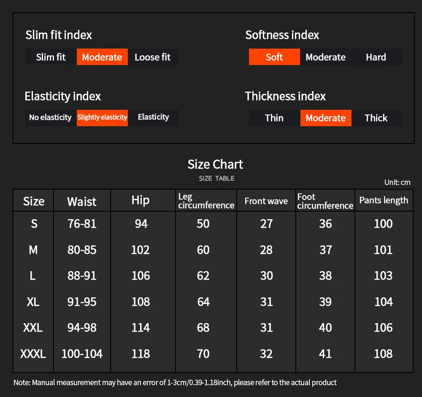Choose the Slightly elasticity option
Image resolution: width=422 pixels, height=397 pixels.
click(102, 117)
